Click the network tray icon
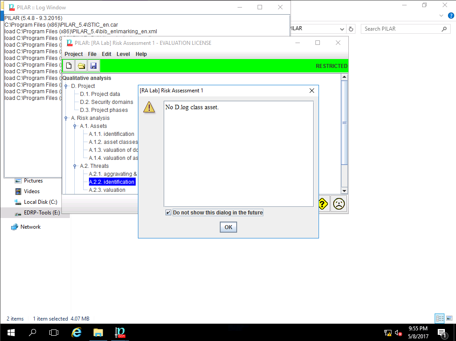The image size is (456, 341). 387,333
